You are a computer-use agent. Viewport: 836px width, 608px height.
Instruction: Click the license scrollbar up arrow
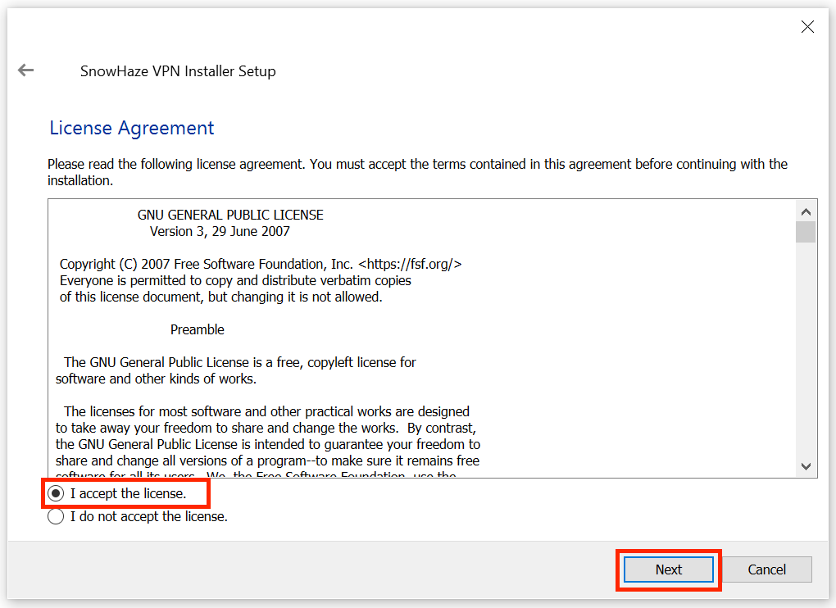coord(806,211)
